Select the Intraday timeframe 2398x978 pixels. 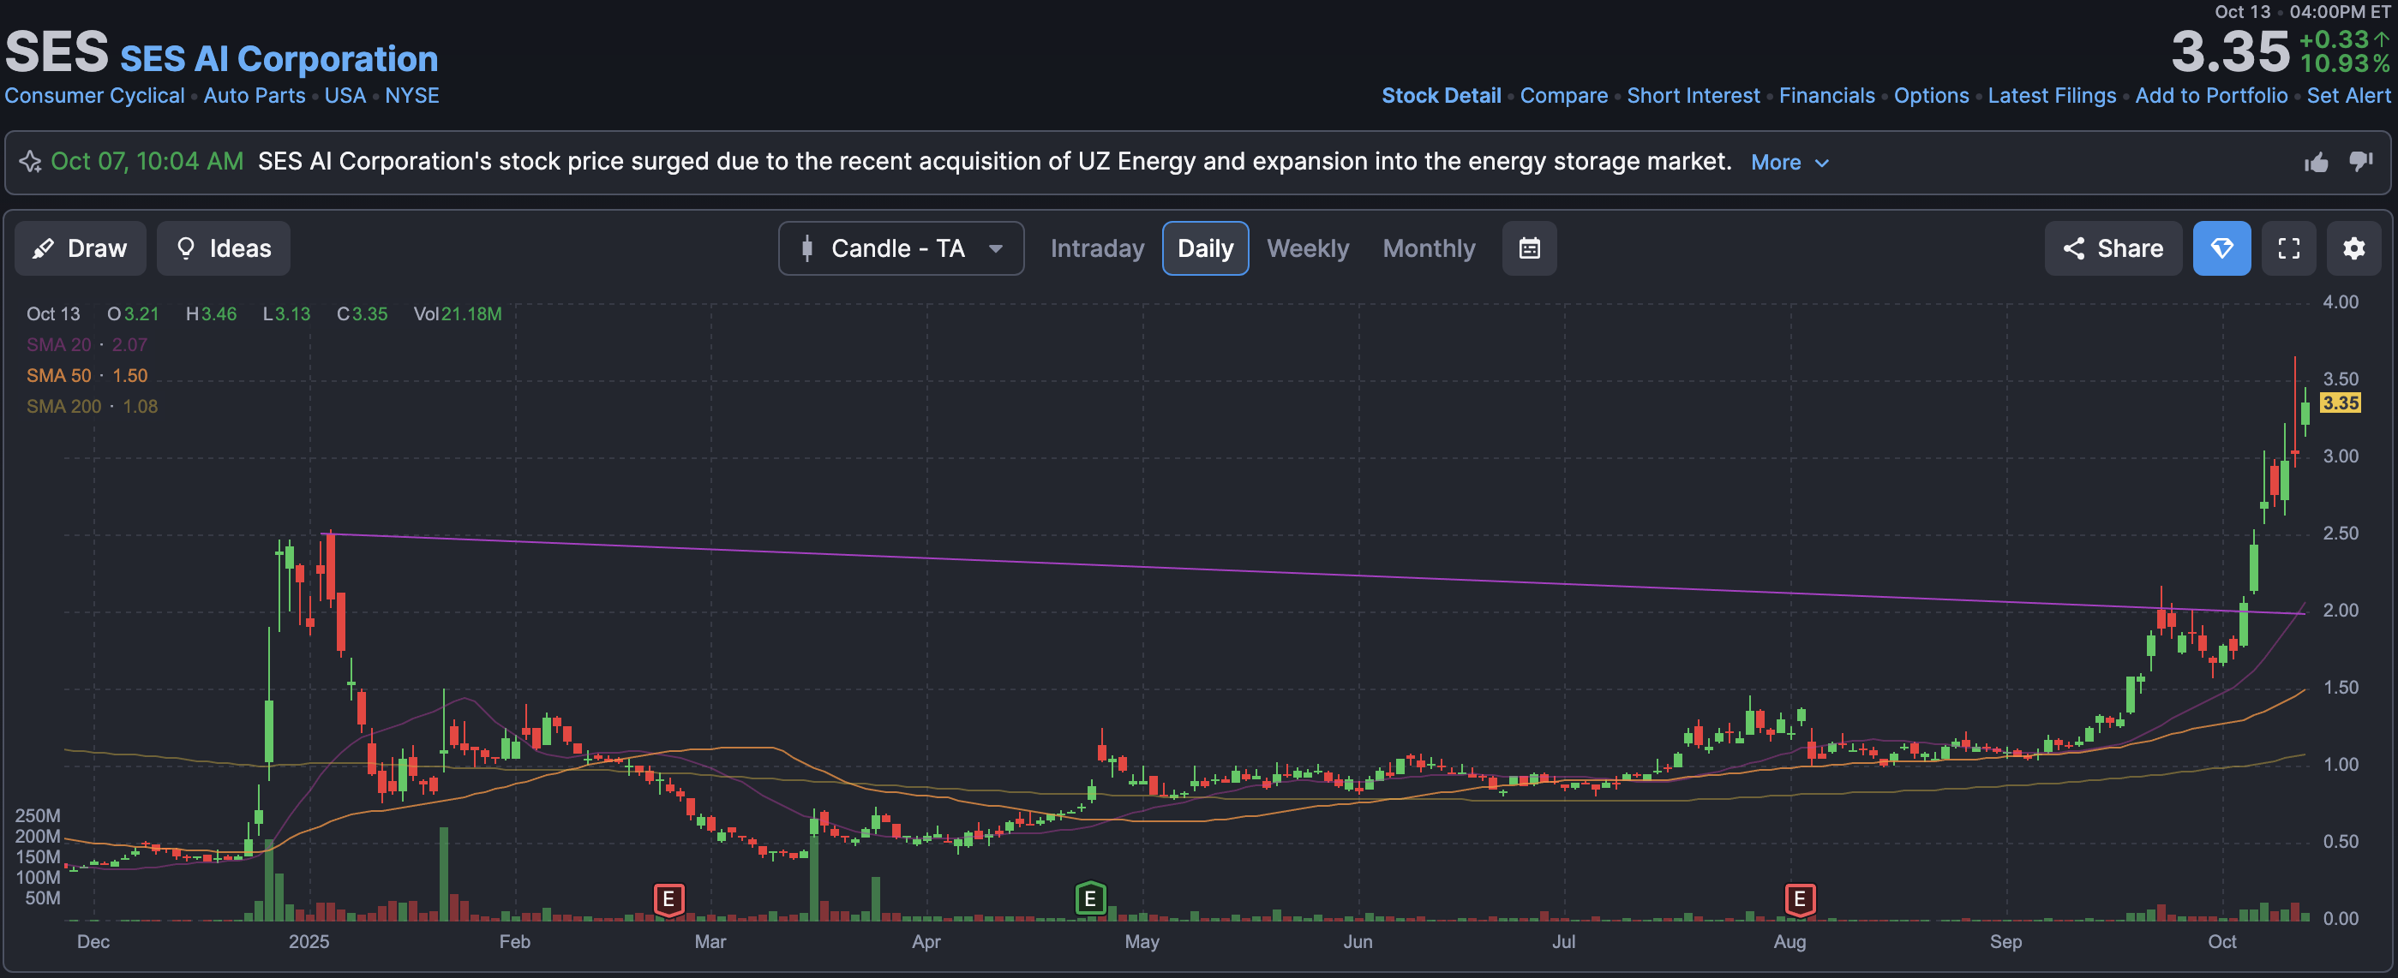pos(1097,248)
